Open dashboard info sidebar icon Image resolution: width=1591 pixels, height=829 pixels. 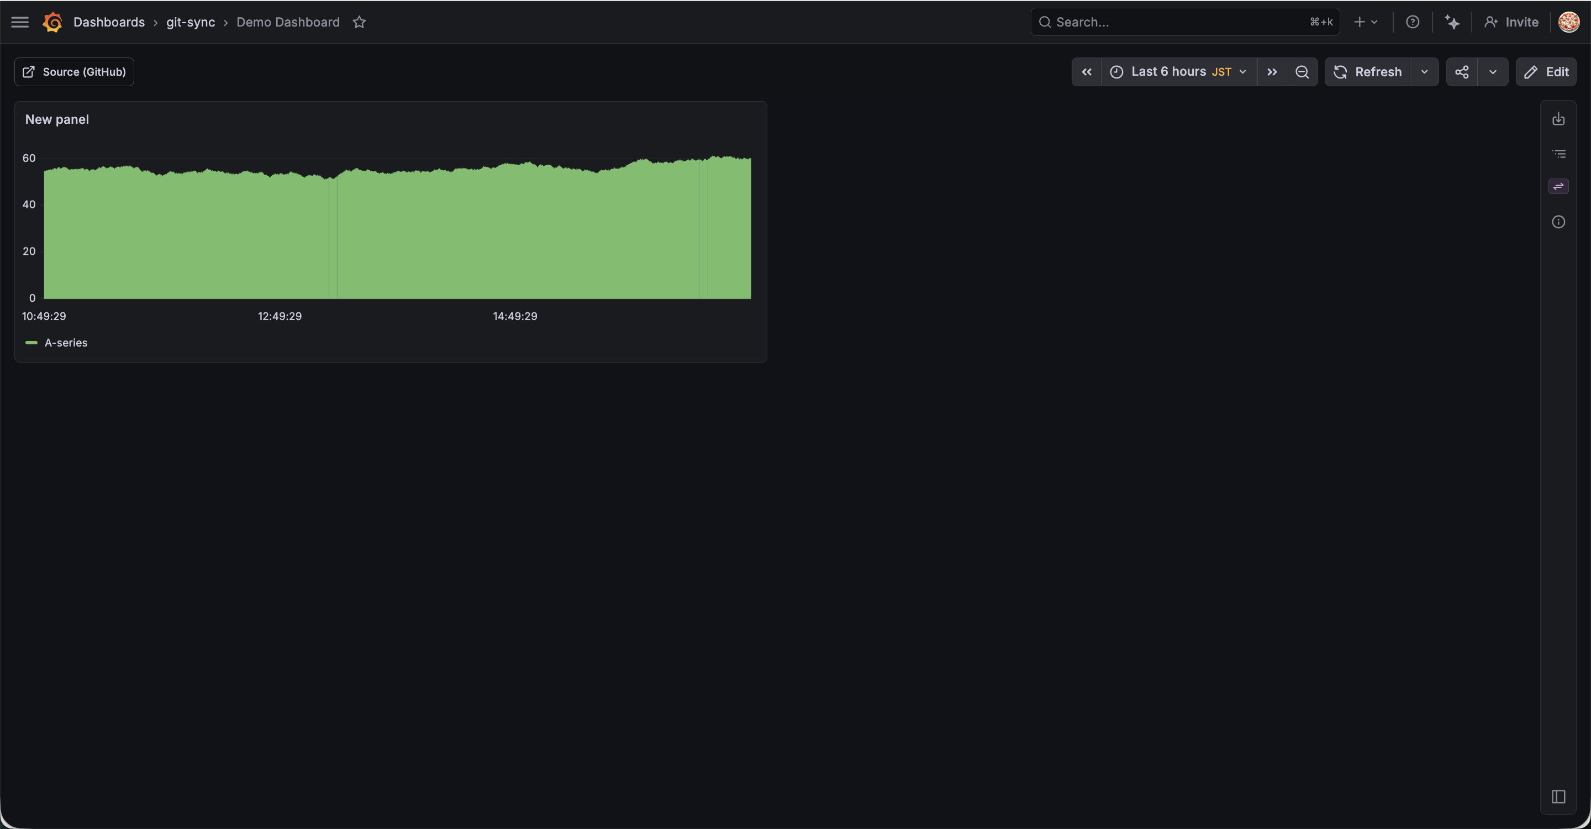pos(1558,222)
